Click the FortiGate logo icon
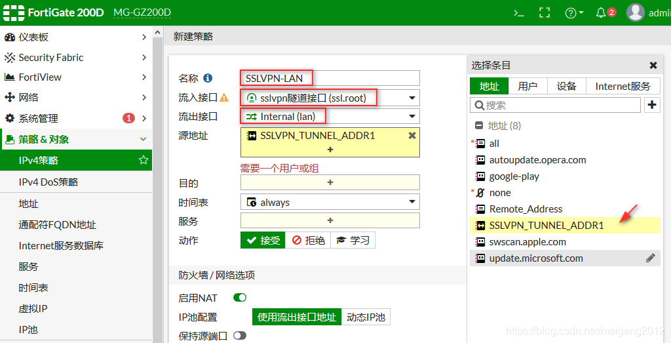The width and height of the screenshot is (671, 343). (14, 12)
